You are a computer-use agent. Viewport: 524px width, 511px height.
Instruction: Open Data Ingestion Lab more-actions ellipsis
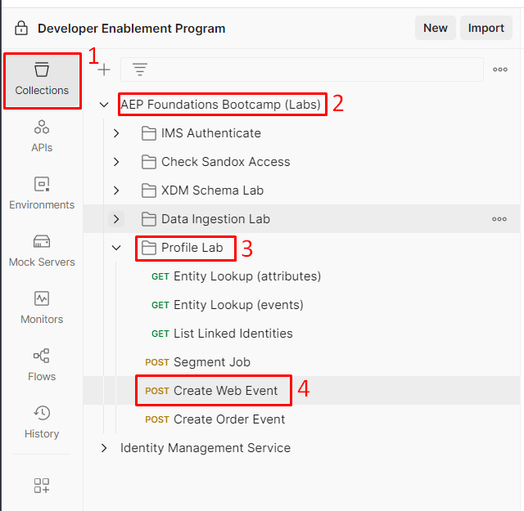499,219
